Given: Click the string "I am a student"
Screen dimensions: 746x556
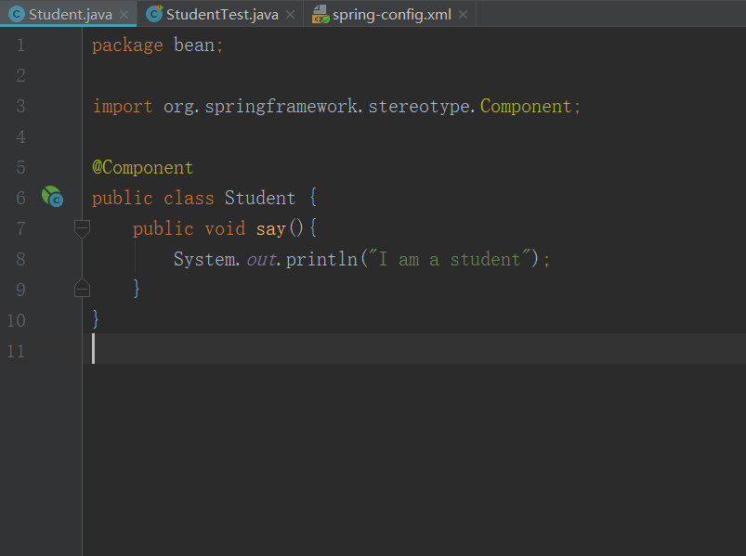Looking at the screenshot, I should tap(450, 259).
